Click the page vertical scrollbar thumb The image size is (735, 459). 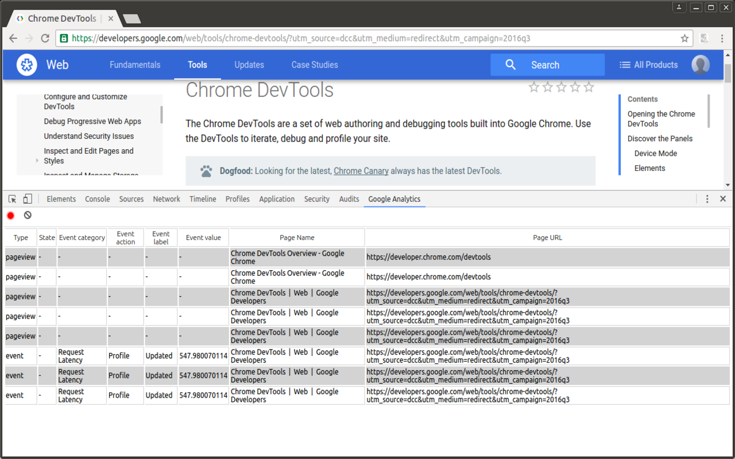[728, 74]
